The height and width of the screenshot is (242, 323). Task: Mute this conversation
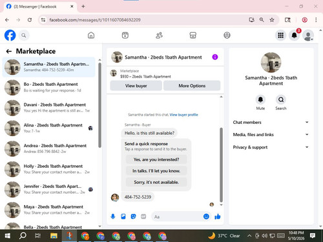260,99
